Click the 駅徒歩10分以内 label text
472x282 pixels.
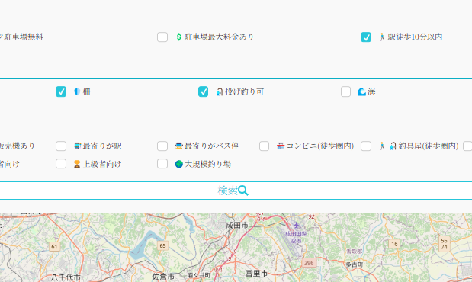coord(415,37)
